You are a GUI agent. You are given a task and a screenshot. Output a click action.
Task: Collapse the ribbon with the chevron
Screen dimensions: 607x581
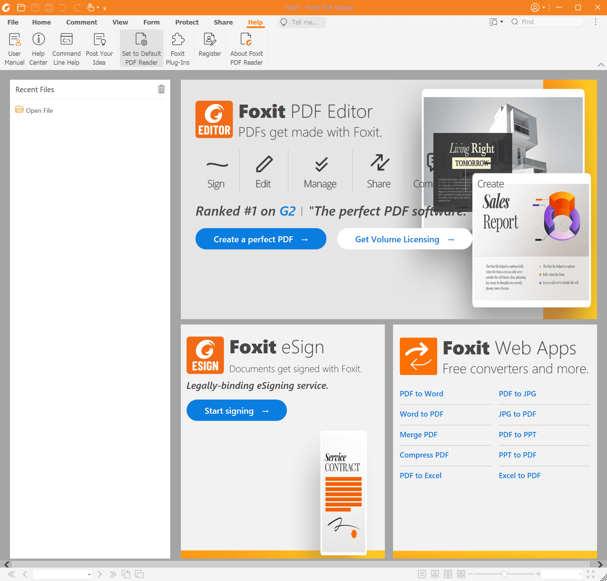pos(601,65)
